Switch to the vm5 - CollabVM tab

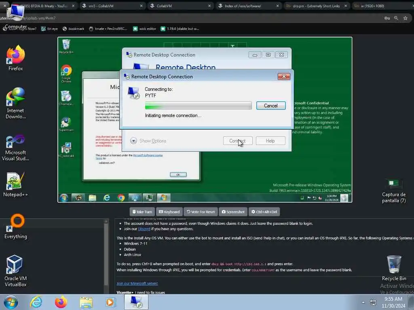pyautogui.click(x=112, y=6)
